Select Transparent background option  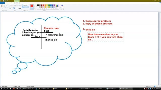[25, 7]
